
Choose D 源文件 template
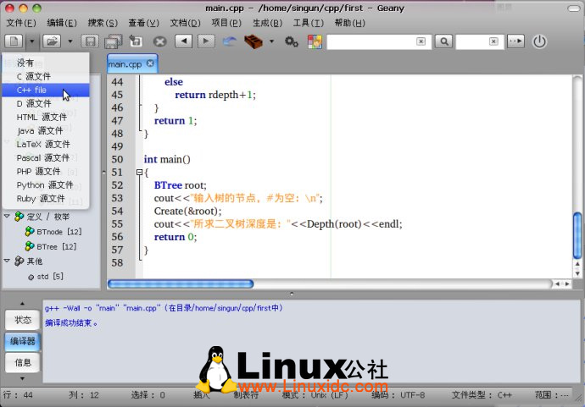click(x=46, y=103)
